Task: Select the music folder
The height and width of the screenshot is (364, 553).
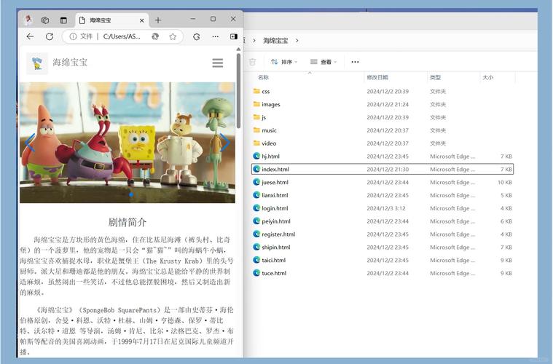Action: 383,130
